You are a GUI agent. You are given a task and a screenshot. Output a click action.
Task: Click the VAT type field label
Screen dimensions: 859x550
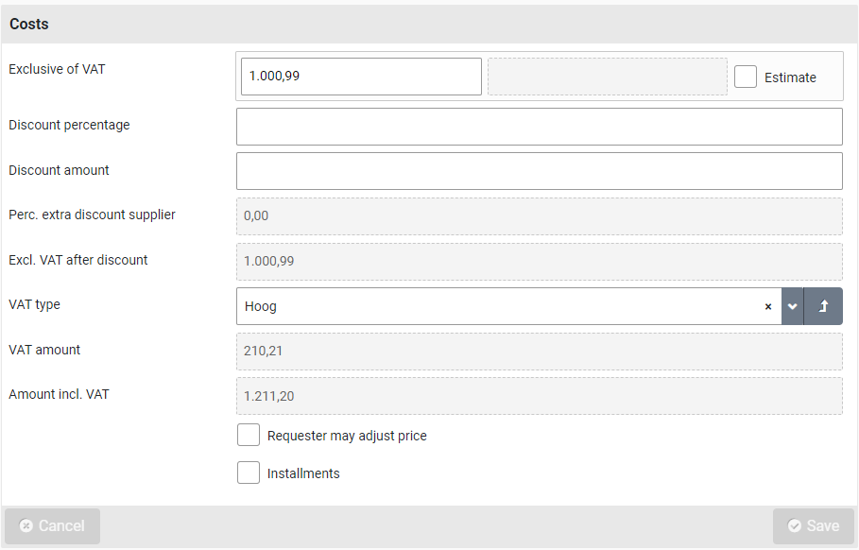click(x=35, y=305)
